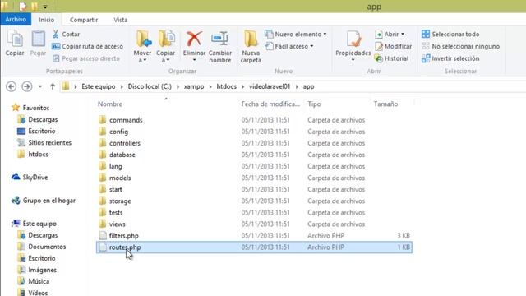
Task: Switch to the Compartir ribbon tab
Action: [x=84, y=20]
